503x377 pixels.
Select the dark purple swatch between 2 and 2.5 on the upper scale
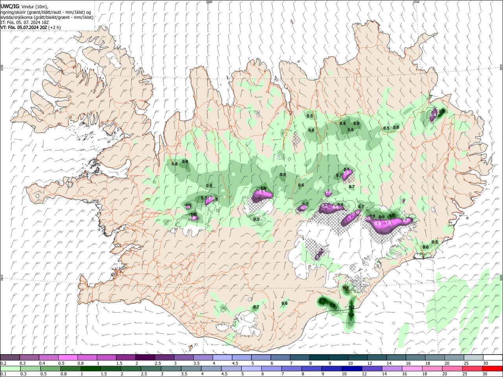[x=145, y=358]
